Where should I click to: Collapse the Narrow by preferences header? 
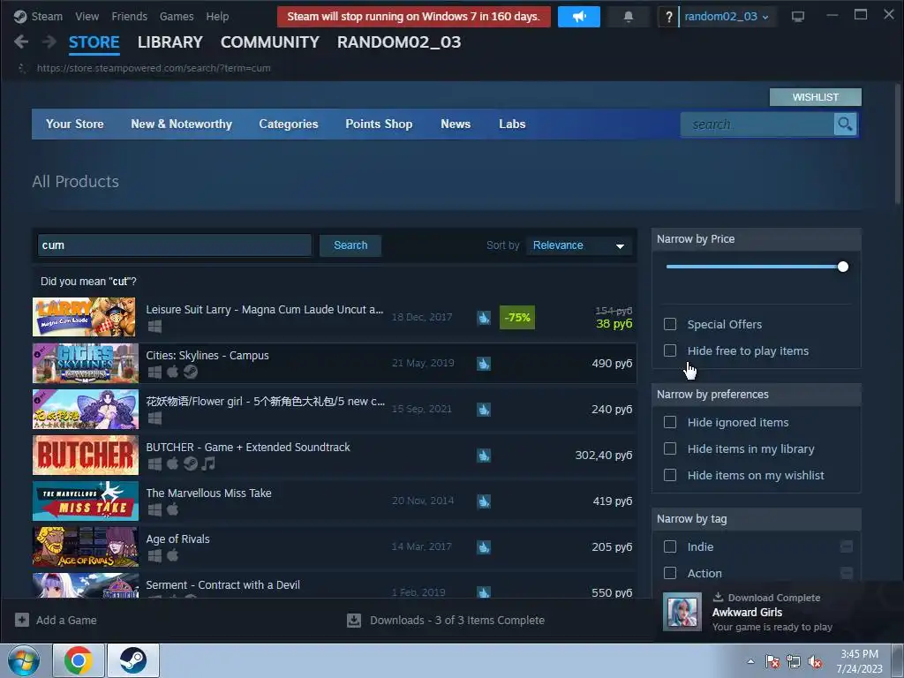coord(756,395)
